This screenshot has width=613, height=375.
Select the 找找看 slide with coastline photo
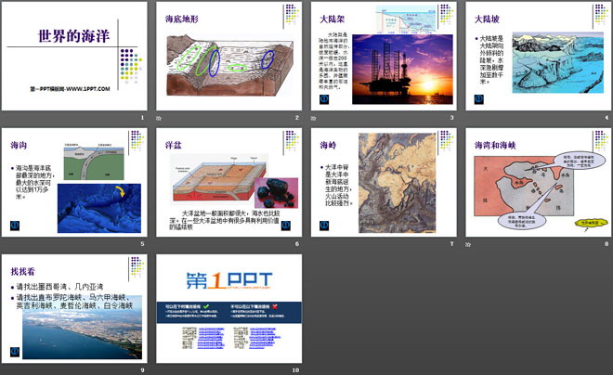pyautogui.click(x=74, y=308)
